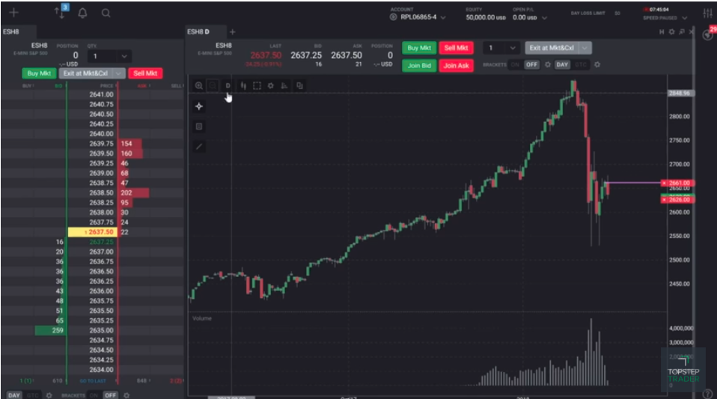Open chart settings gear in chart toolbar
The image size is (717, 399).
click(x=271, y=85)
